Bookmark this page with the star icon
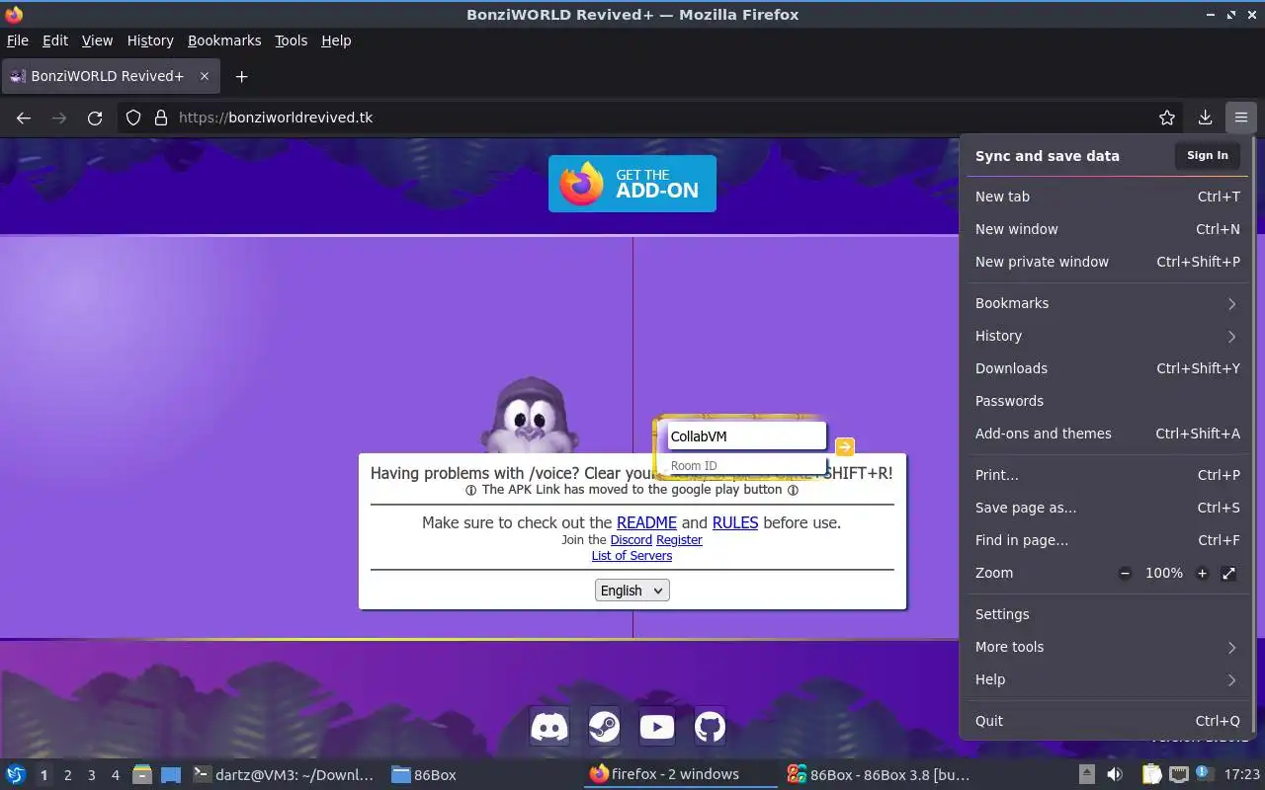This screenshot has width=1265, height=790. tap(1167, 118)
